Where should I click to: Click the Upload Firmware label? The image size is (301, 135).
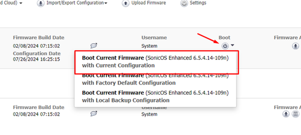click(x=149, y=3)
